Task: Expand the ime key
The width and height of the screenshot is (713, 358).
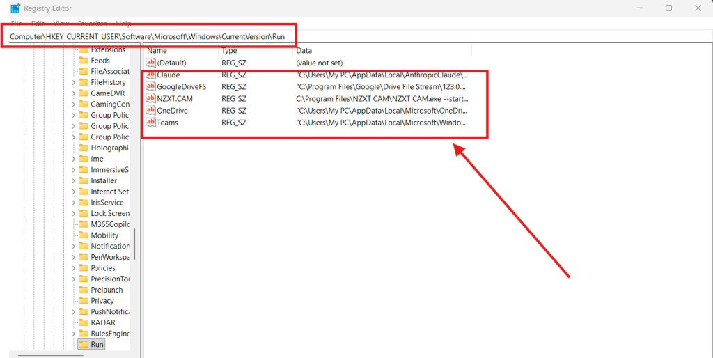Action: tap(74, 159)
